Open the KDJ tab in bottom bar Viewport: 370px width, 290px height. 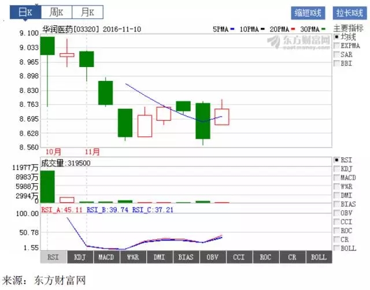[x=80, y=257]
